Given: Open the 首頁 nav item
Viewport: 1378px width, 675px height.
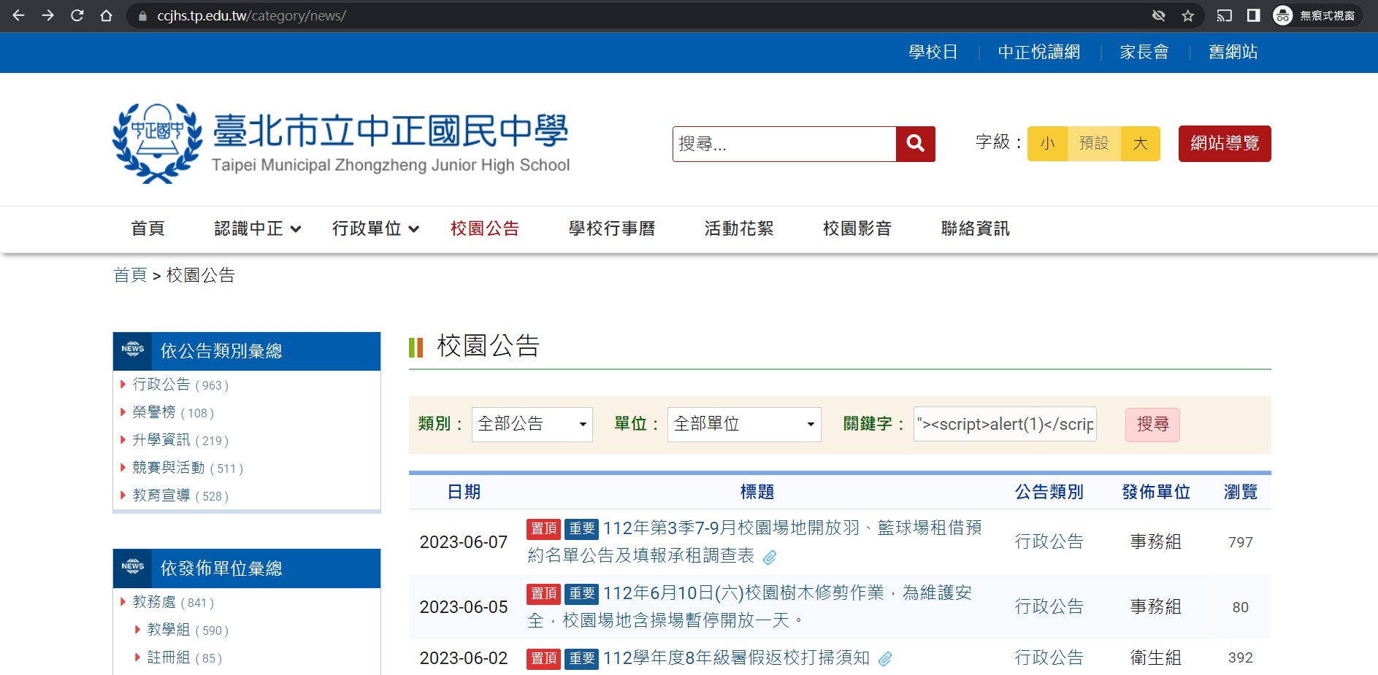Looking at the screenshot, I should [148, 228].
